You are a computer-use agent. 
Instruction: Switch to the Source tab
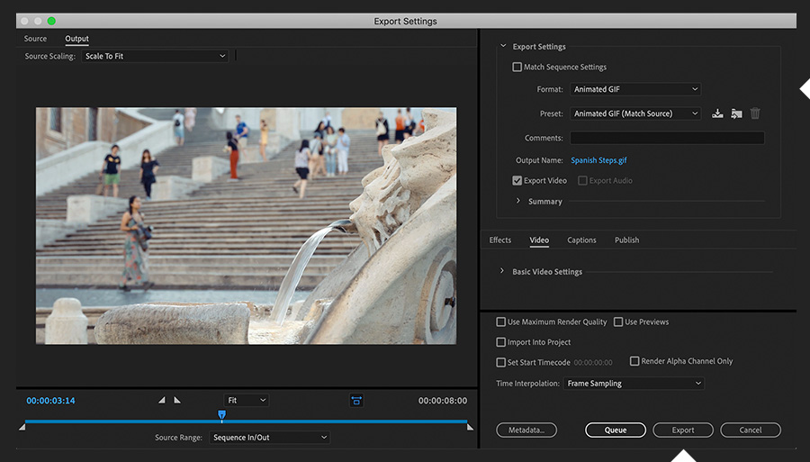pos(35,39)
